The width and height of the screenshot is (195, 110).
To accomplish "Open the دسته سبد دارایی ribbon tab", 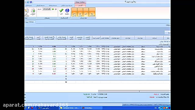I will point(67,5).
